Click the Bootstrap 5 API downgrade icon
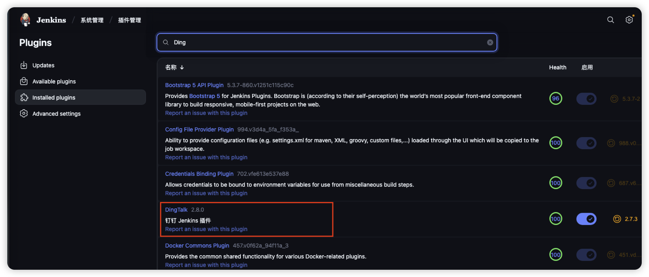 pos(614,99)
